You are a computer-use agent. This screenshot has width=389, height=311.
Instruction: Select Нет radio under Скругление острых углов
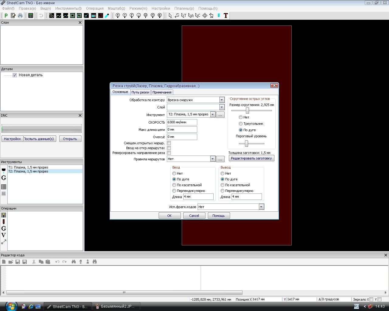[241, 117]
